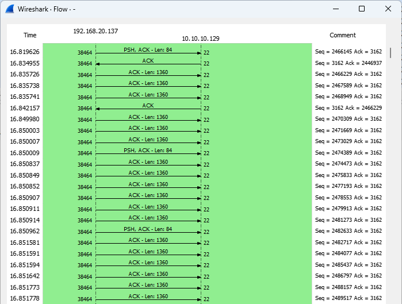The height and width of the screenshot is (304, 402).
Task: Select flow row at time 16.819626
Action: 196,52
